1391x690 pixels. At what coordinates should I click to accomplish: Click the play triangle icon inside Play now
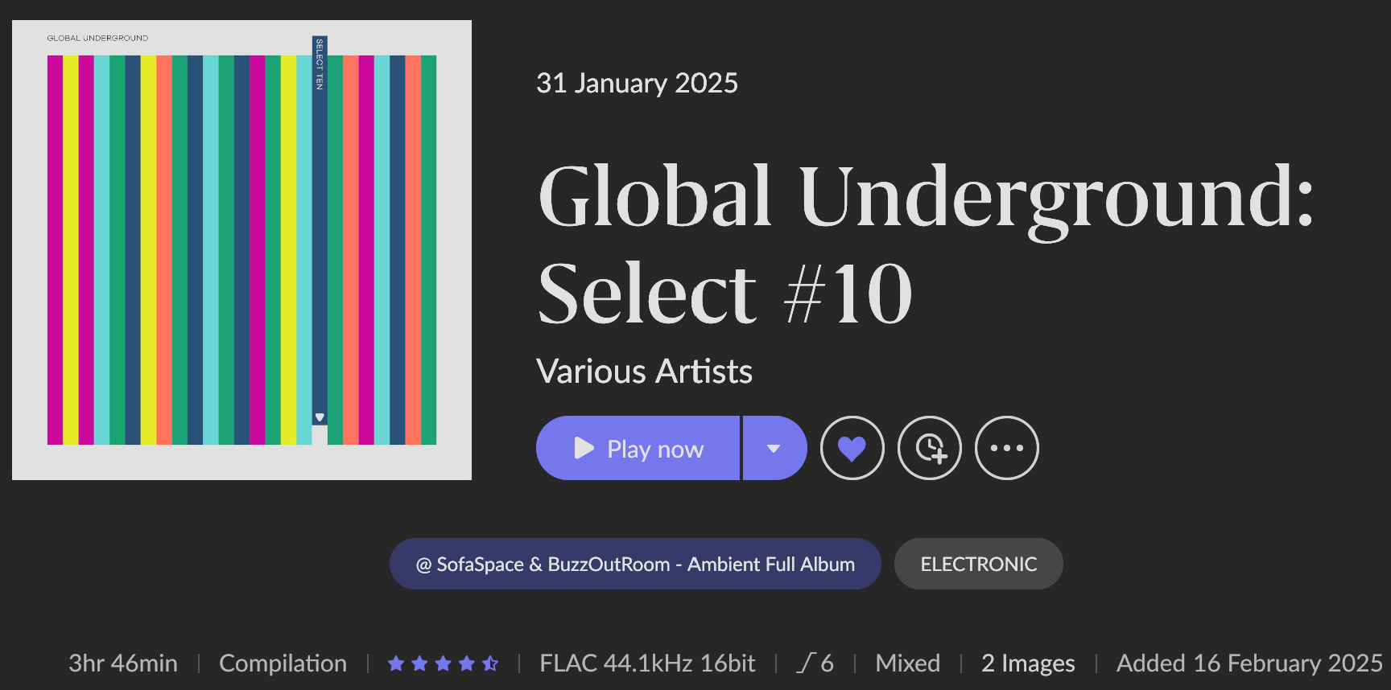[x=584, y=448]
